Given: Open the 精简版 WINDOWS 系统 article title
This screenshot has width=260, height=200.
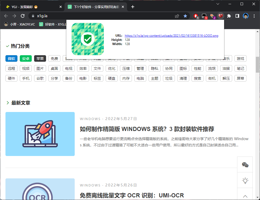Looking at the screenshot, I should pos(147,129).
